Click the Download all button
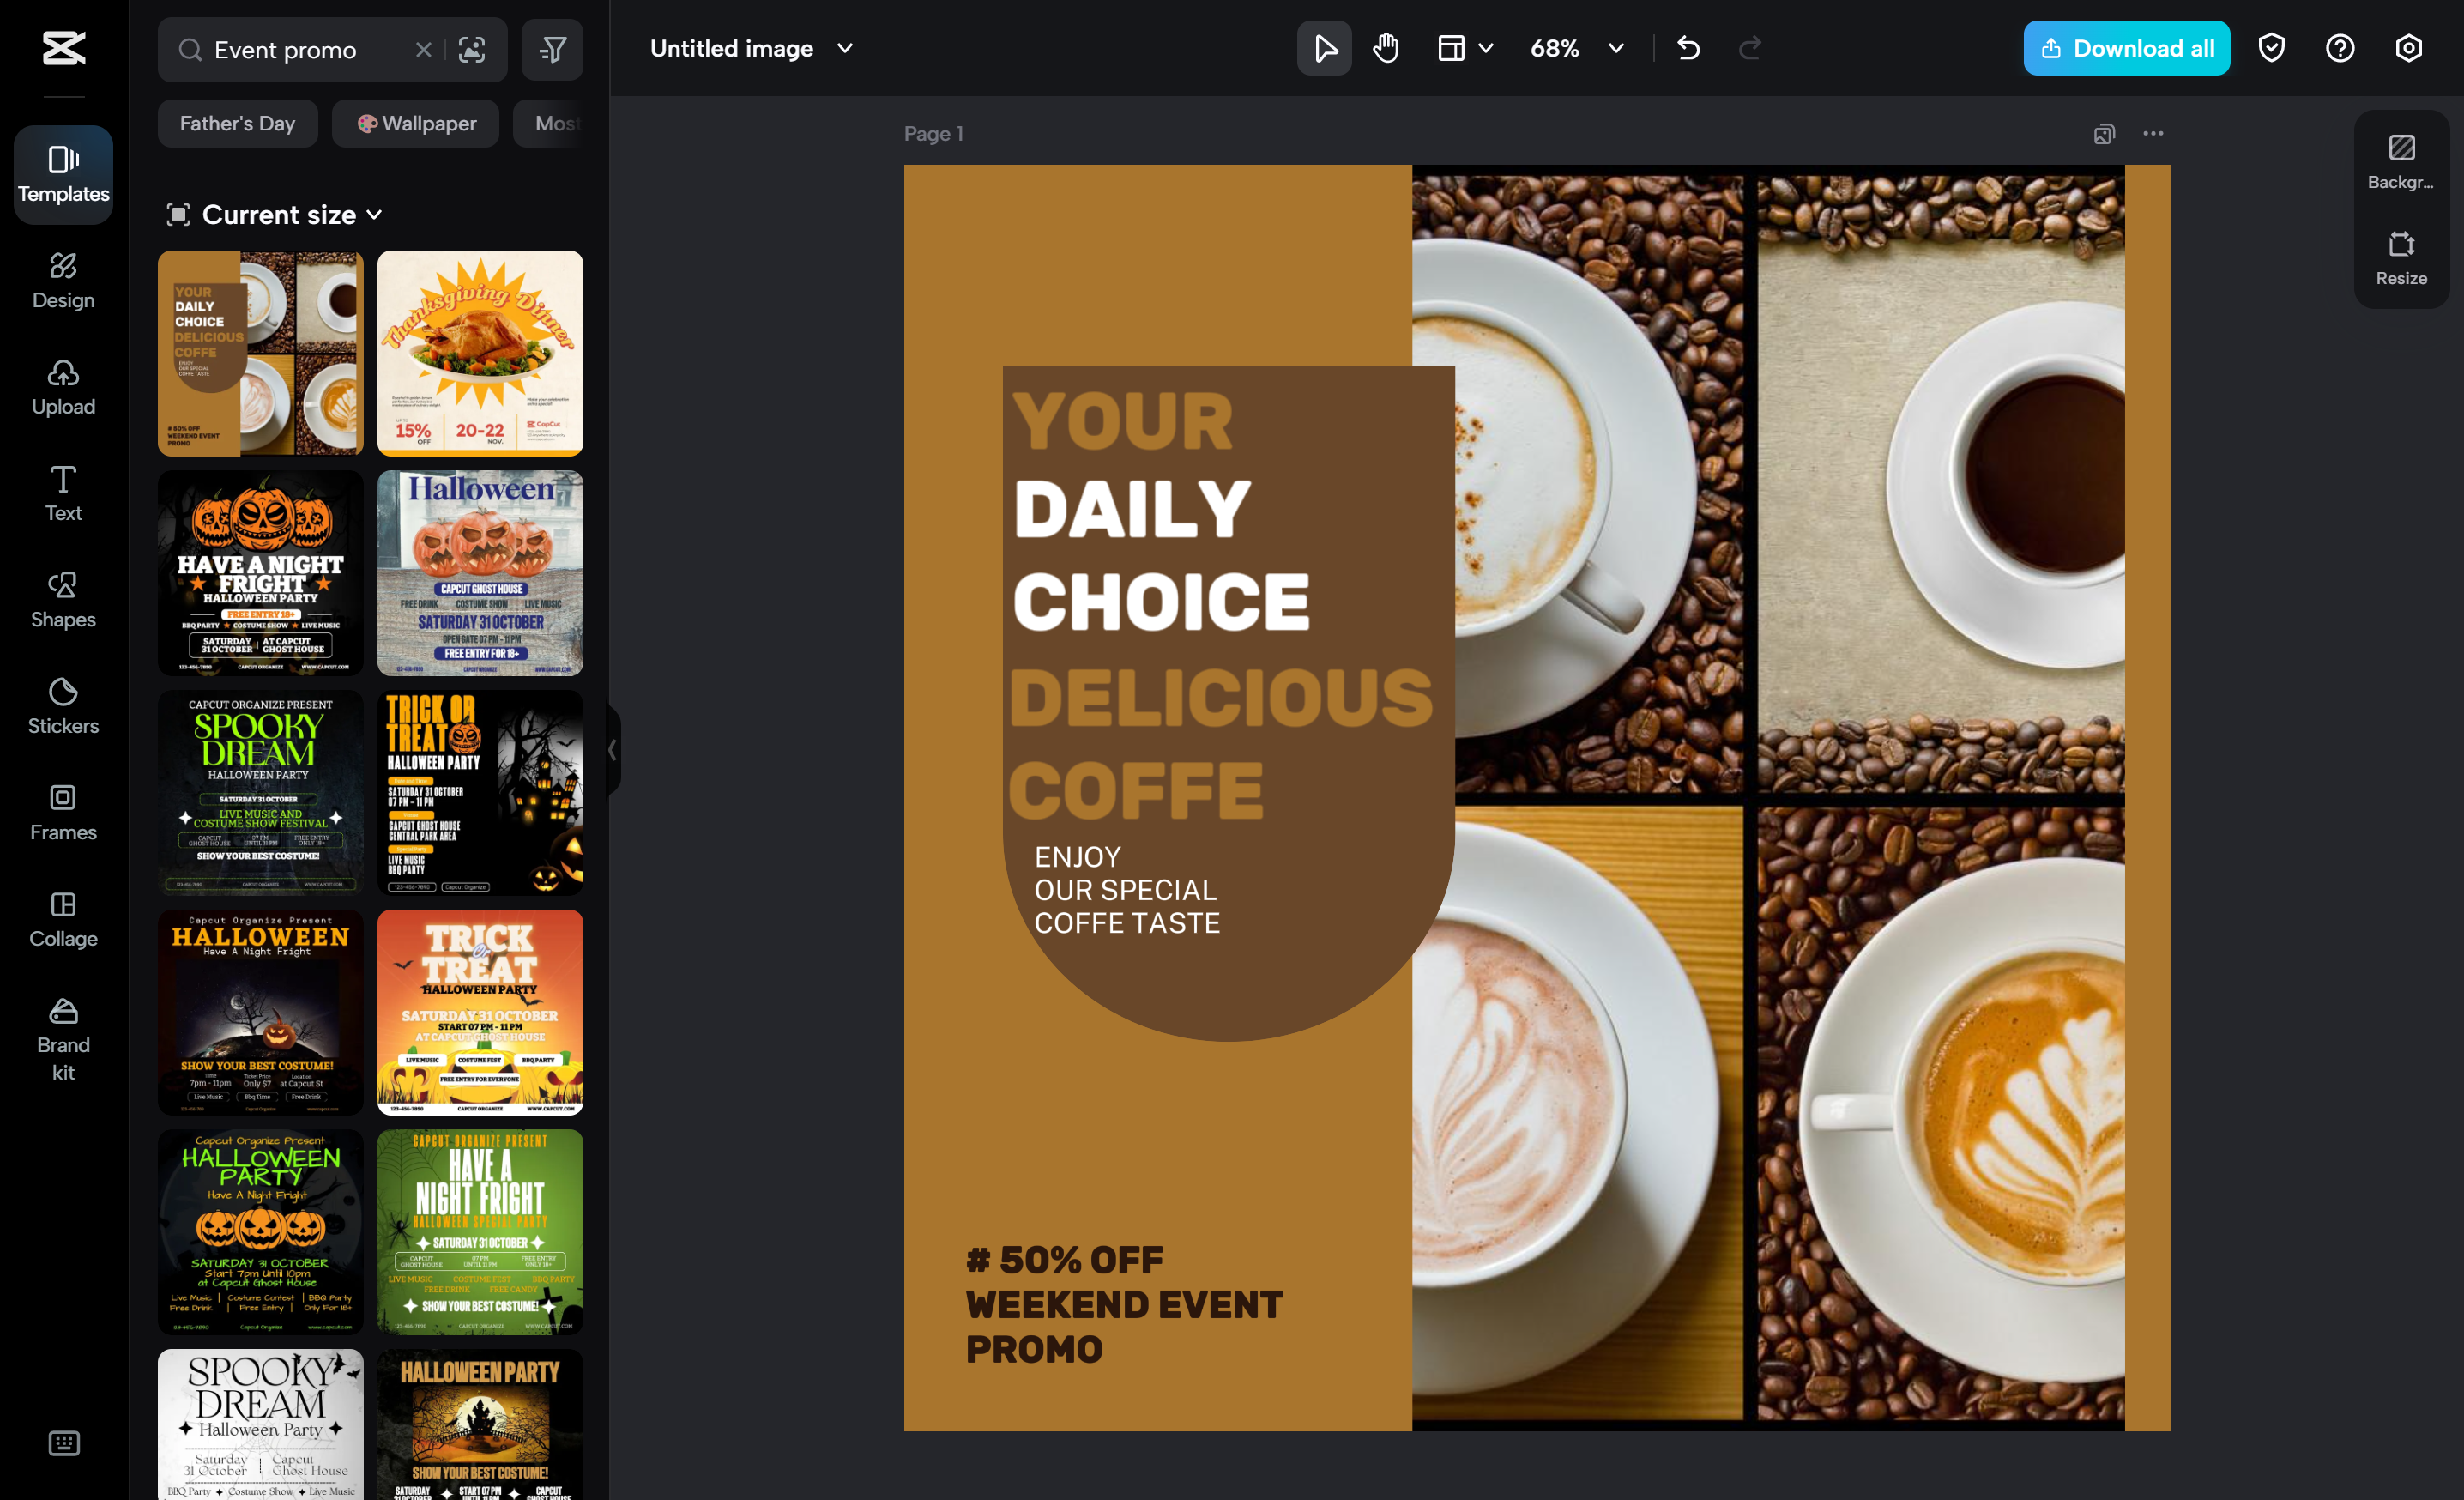The width and height of the screenshot is (2464, 1500). (x=2126, y=48)
